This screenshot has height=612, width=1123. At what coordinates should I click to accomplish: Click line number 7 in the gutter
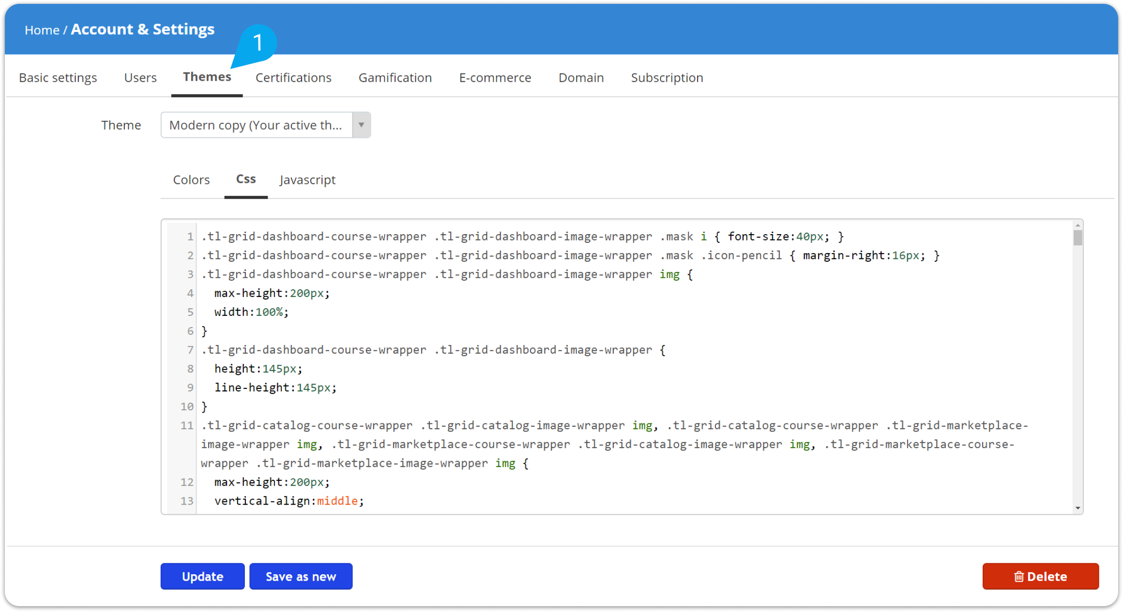click(190, 350)
